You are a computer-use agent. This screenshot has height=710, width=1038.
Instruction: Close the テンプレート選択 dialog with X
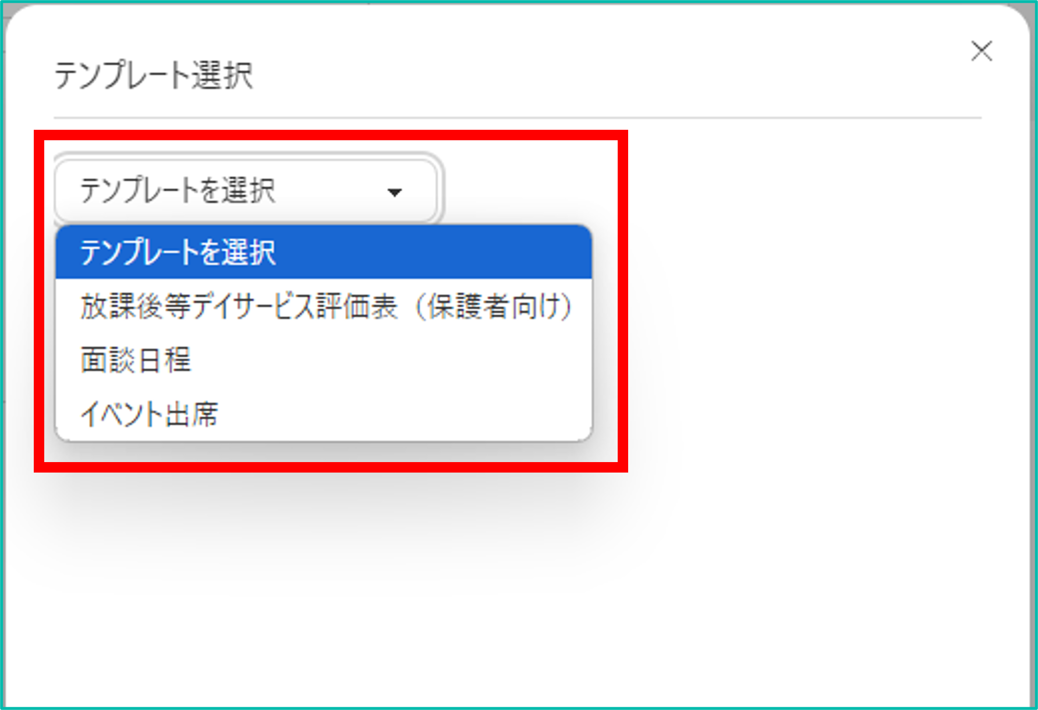tap(982, 51)
